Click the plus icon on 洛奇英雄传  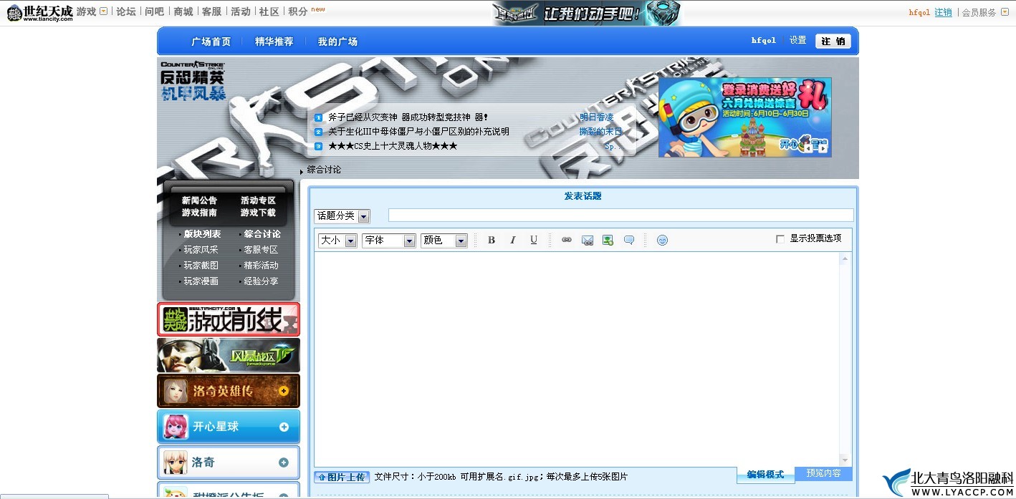pyautogui.click(x=284, y=391)
